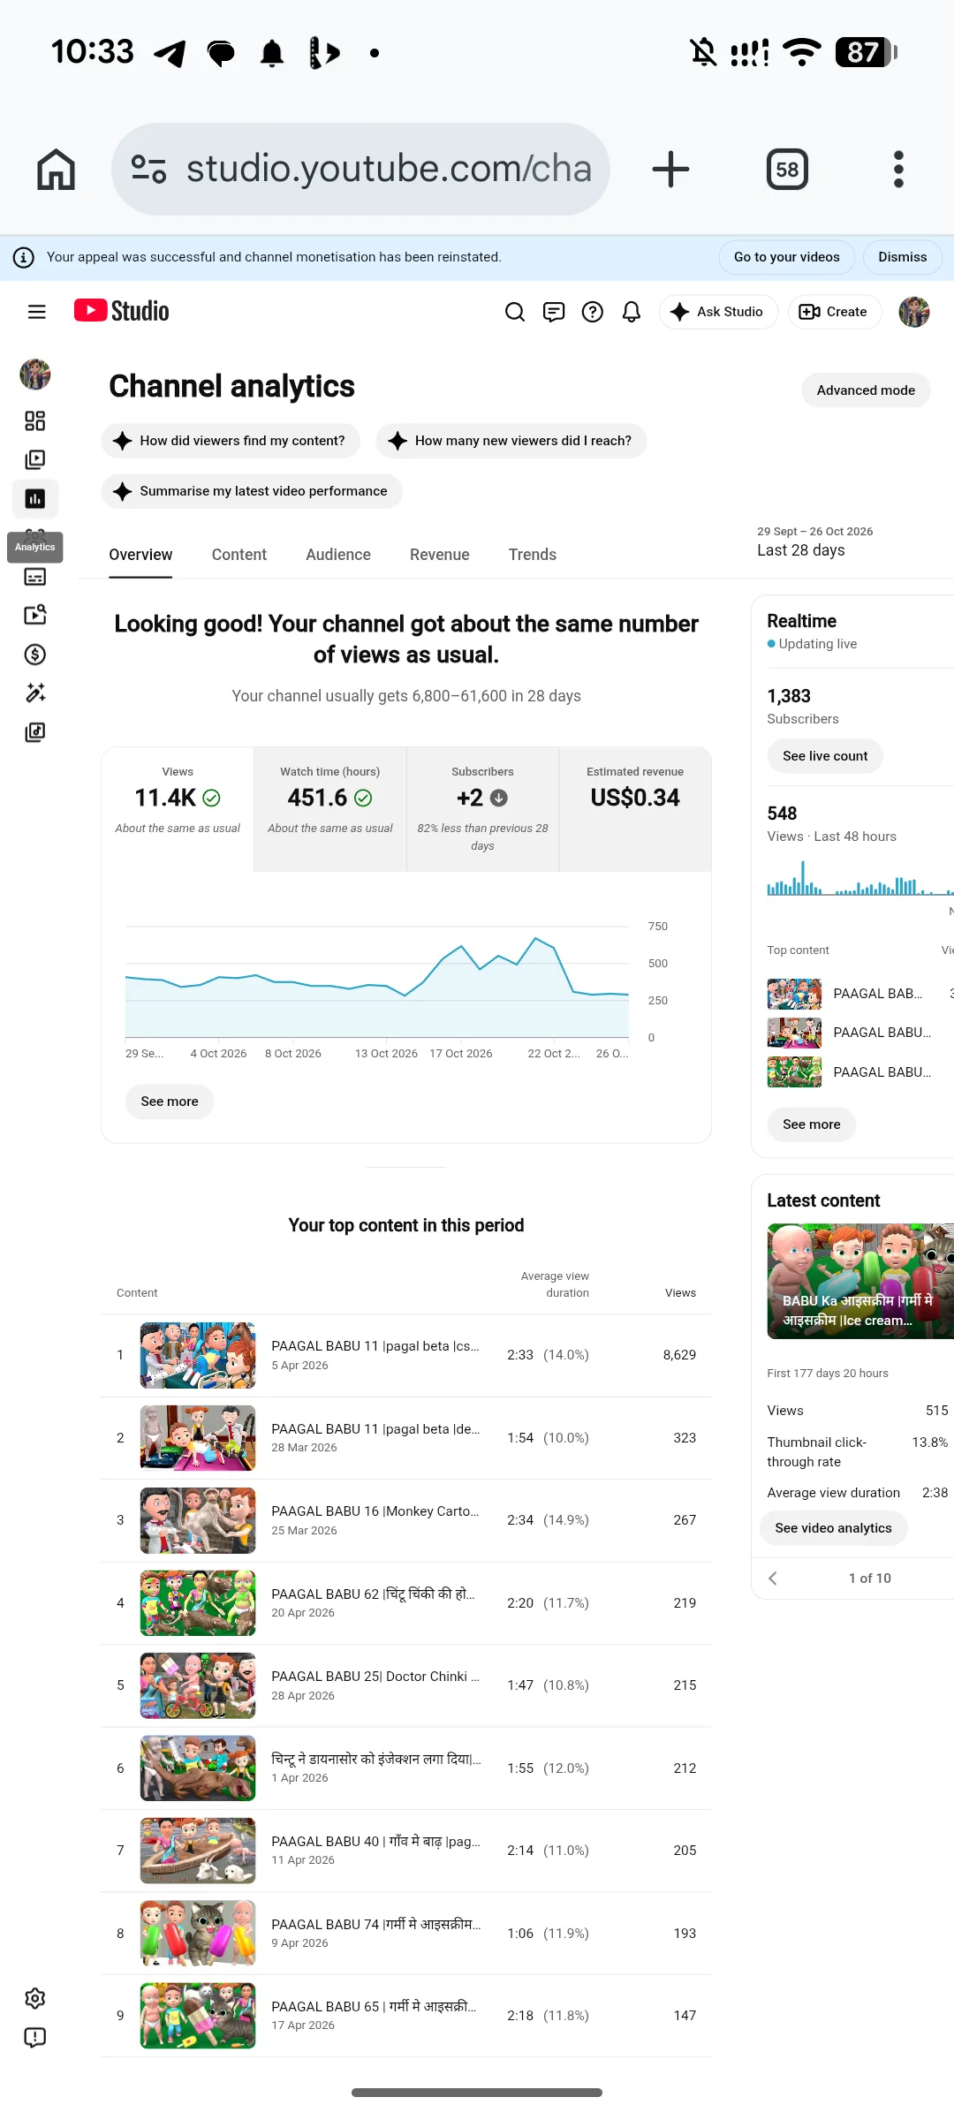The height and width of the screenshot is (2120, 954).
Task: Select the Estimated revenue US$0.34 card
Action: 635,809
